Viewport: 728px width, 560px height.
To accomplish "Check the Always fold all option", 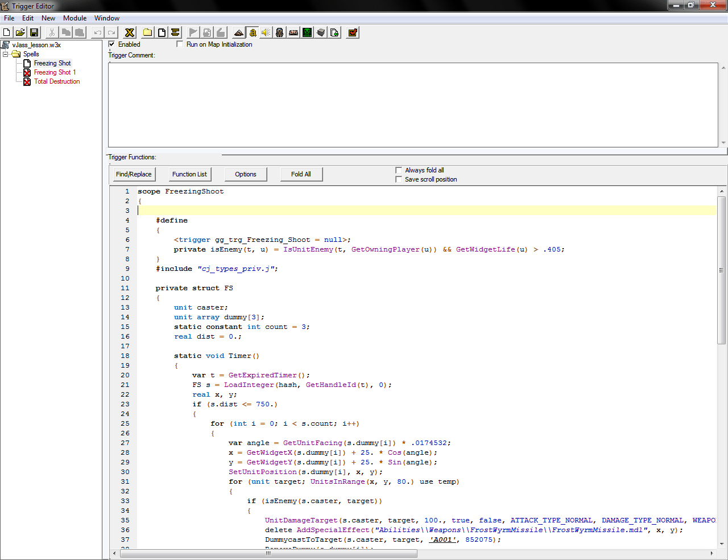I will tap(399, 170).
